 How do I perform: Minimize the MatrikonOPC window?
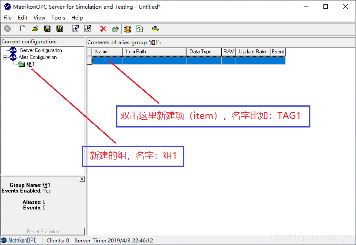[x=306, y=7]
